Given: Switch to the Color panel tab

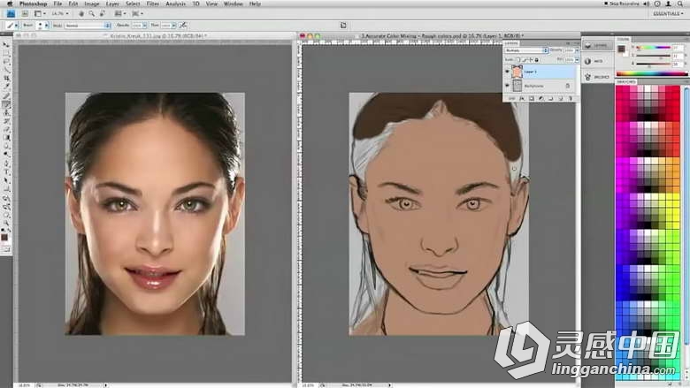Looking at the screenshot, I should click(623, 39).
